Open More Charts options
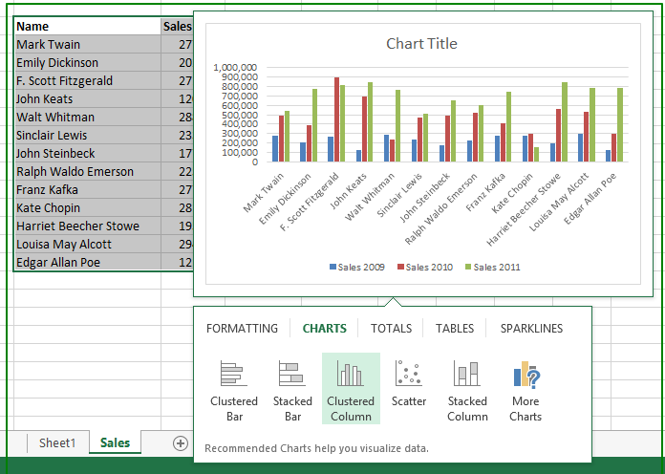This screenshot has width=665, height=474. point(526,374)
